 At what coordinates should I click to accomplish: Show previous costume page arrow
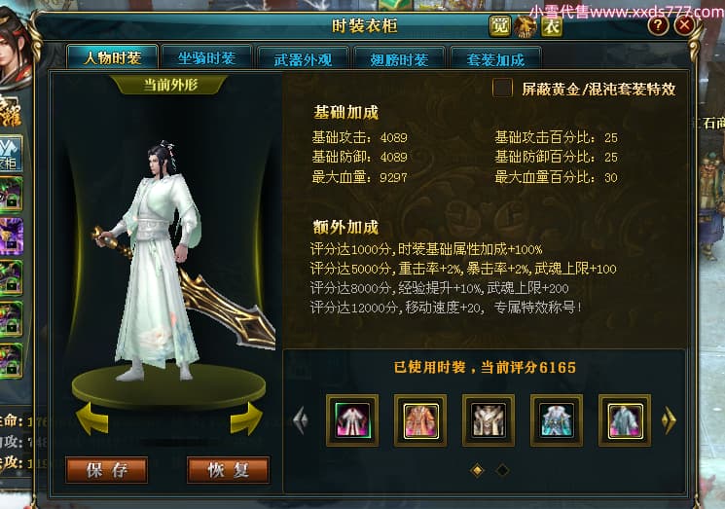tap(301, 419)
